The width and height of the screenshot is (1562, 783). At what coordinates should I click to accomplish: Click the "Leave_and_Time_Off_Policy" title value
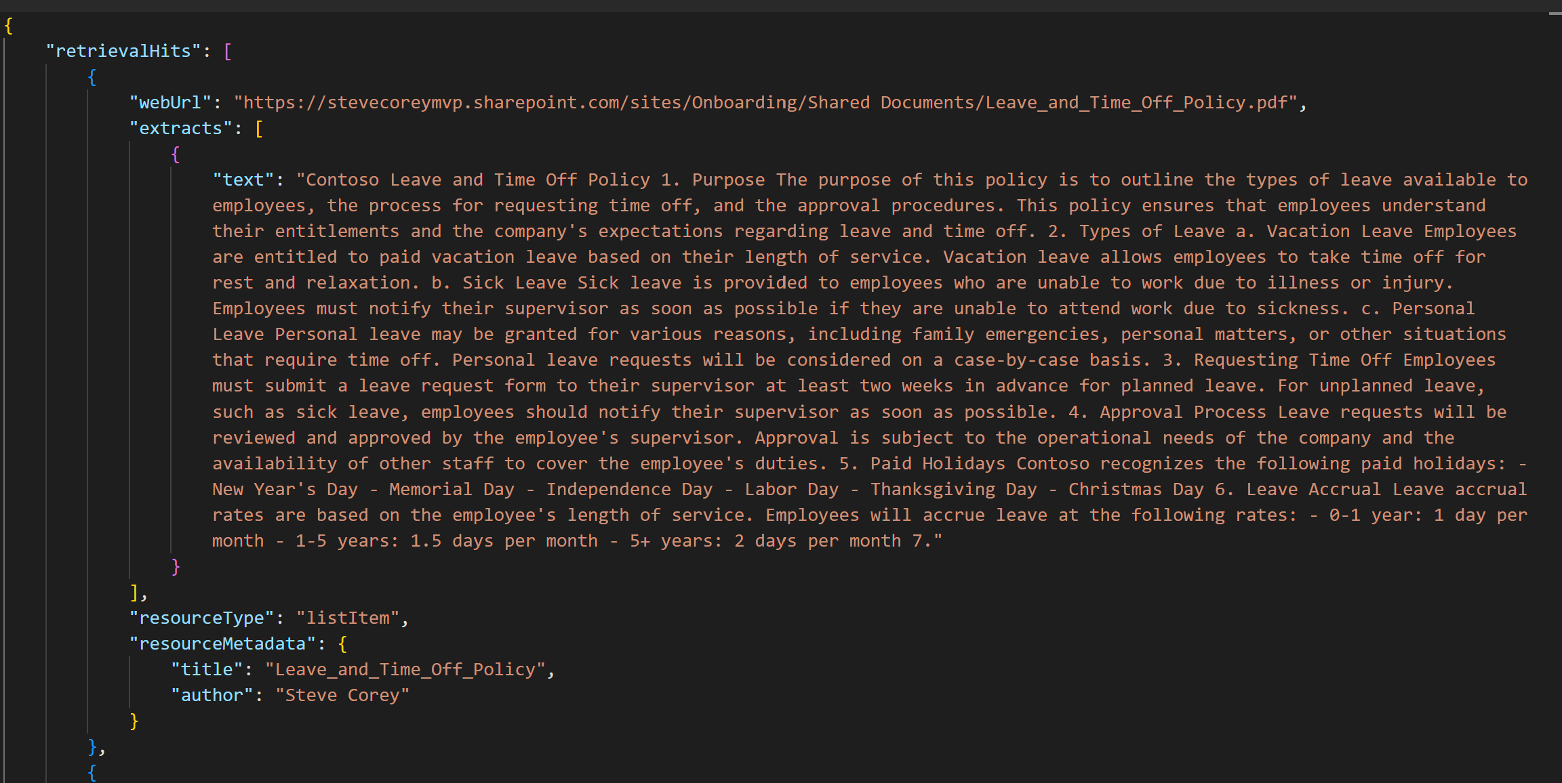(x=405, y=669)
